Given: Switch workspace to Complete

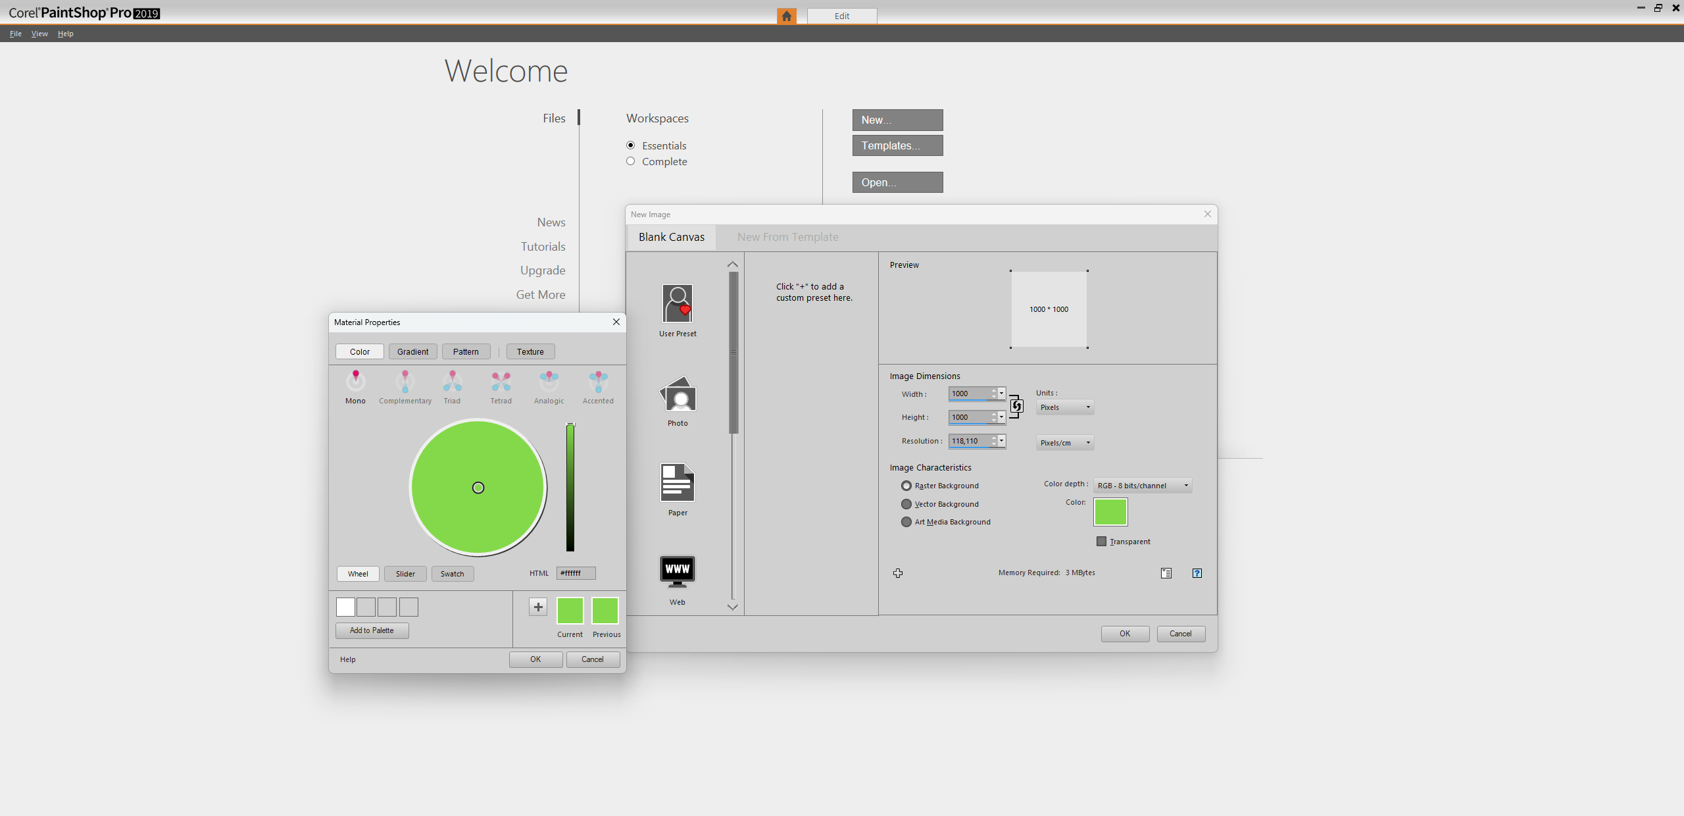Looking at the screenshot, I should tap(630, 161).
